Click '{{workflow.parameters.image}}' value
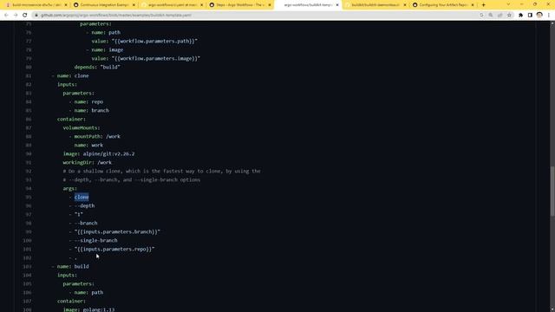 point(156,58)
